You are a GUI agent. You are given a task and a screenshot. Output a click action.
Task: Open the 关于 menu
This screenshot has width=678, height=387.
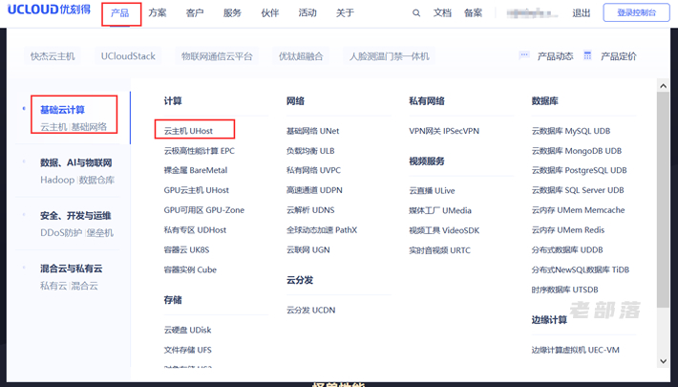(x=345, y=13)
